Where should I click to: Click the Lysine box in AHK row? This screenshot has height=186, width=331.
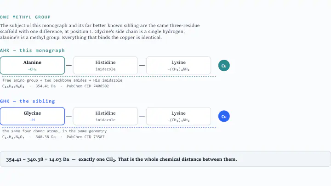coord(178,65)
